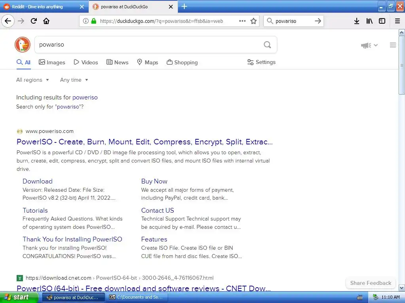Screen dimensions: 405x303
Task: Click the vertical scrollbar up arrow
Action: coord(402,33)
